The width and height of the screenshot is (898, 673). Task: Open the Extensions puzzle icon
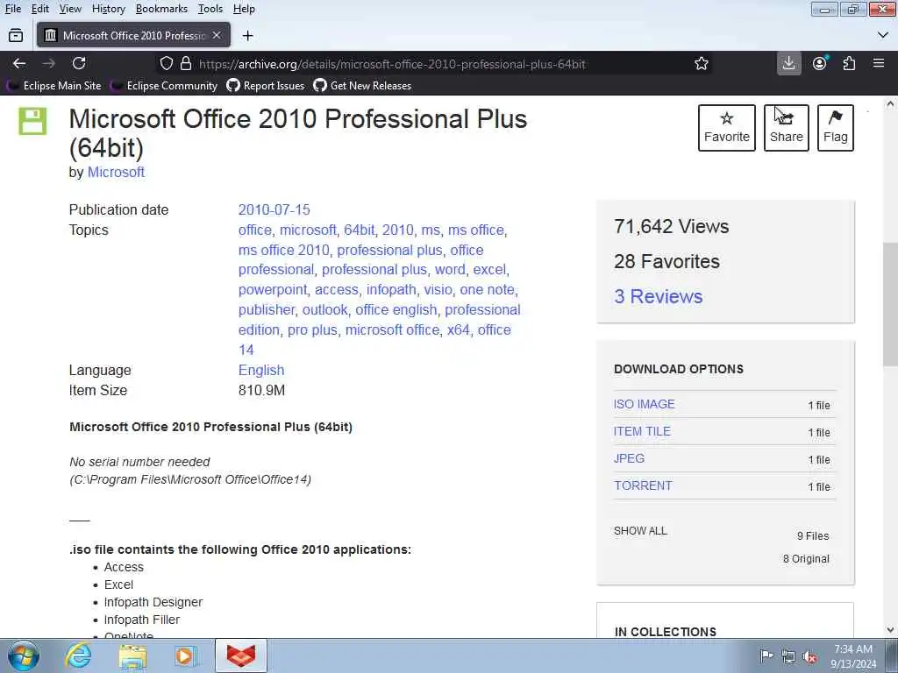tap(849, 63)
